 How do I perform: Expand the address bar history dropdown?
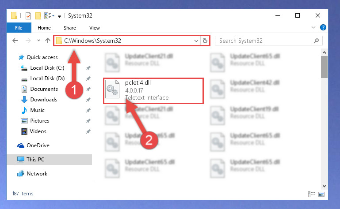[x=196, y=41]
